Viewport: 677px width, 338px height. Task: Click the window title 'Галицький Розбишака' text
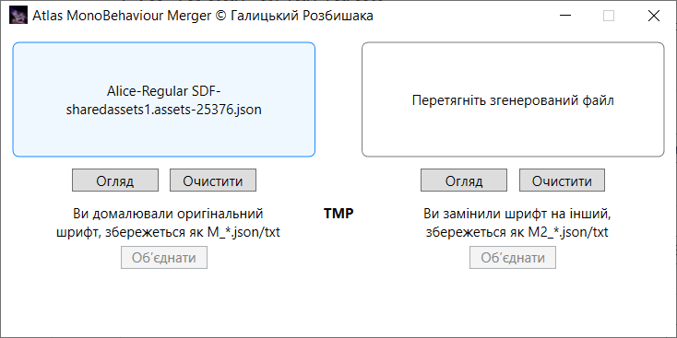(303, 17)
